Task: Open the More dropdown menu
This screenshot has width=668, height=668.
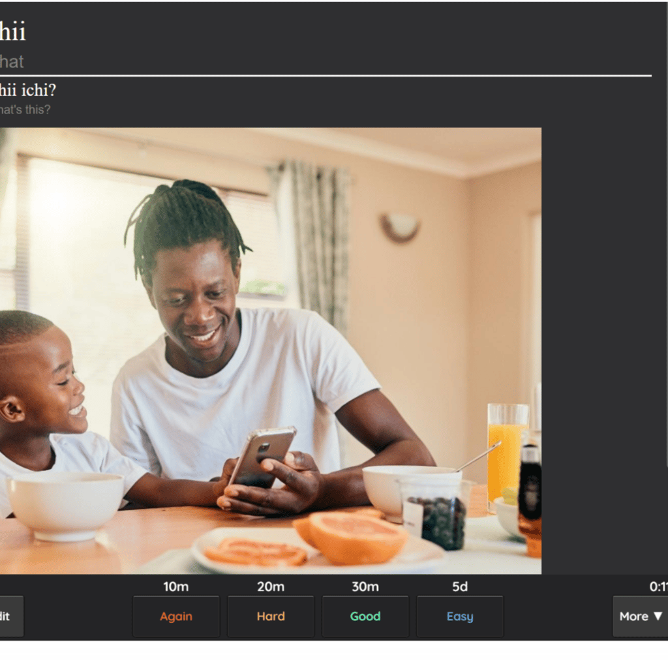Action: (640, 616)
